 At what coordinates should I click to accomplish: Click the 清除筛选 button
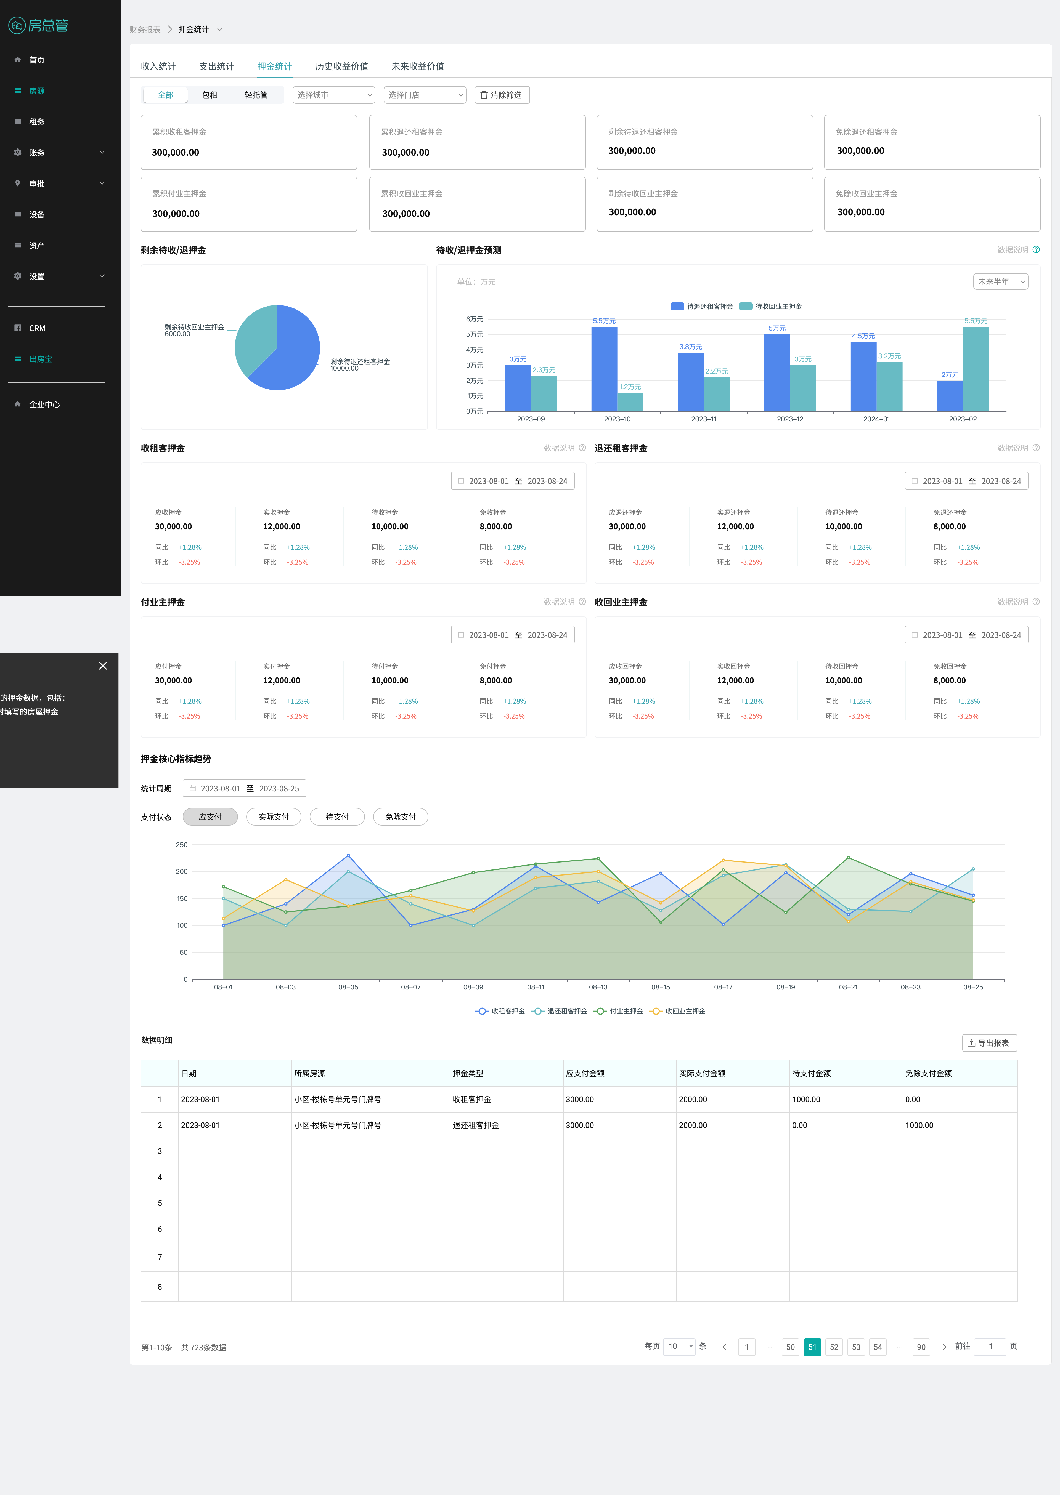(502, 95)
